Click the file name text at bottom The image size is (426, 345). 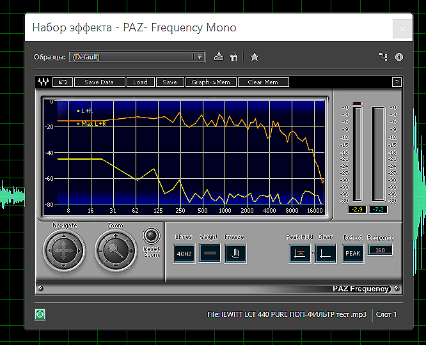(x=287, y=314)
